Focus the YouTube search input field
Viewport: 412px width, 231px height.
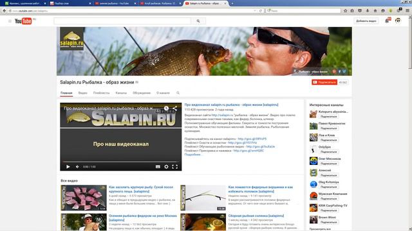point(122,21)
